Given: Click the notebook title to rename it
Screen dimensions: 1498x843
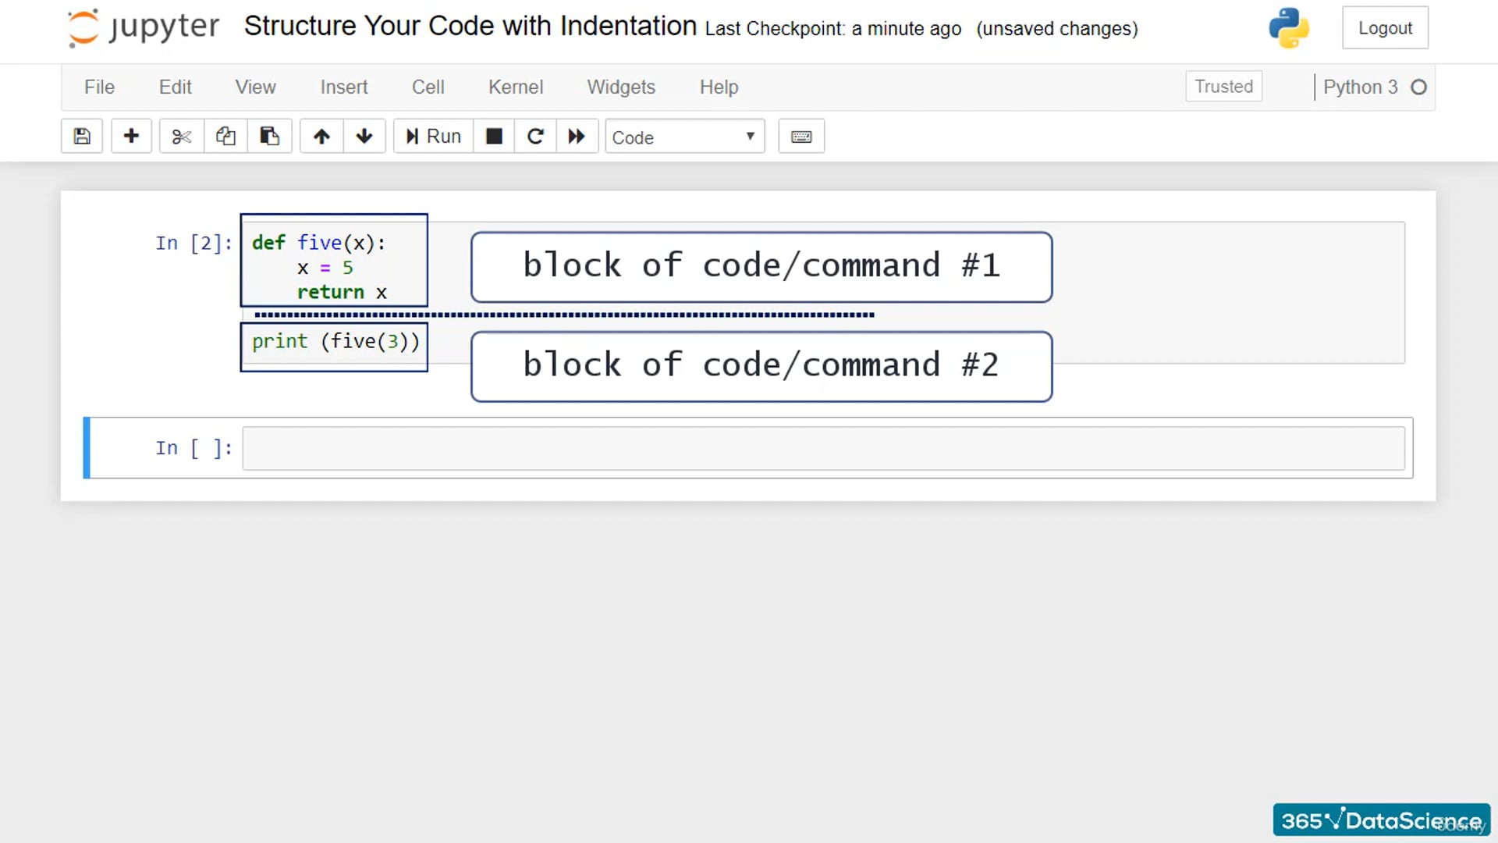Looking at the screenshot, I should pos(470,26).
